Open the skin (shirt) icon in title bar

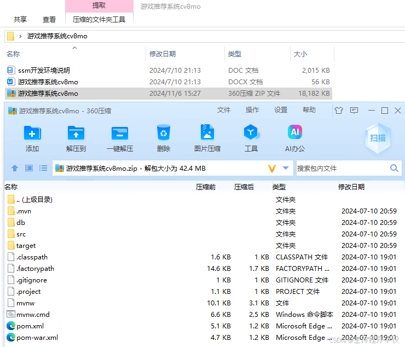[x=339, y=111]
